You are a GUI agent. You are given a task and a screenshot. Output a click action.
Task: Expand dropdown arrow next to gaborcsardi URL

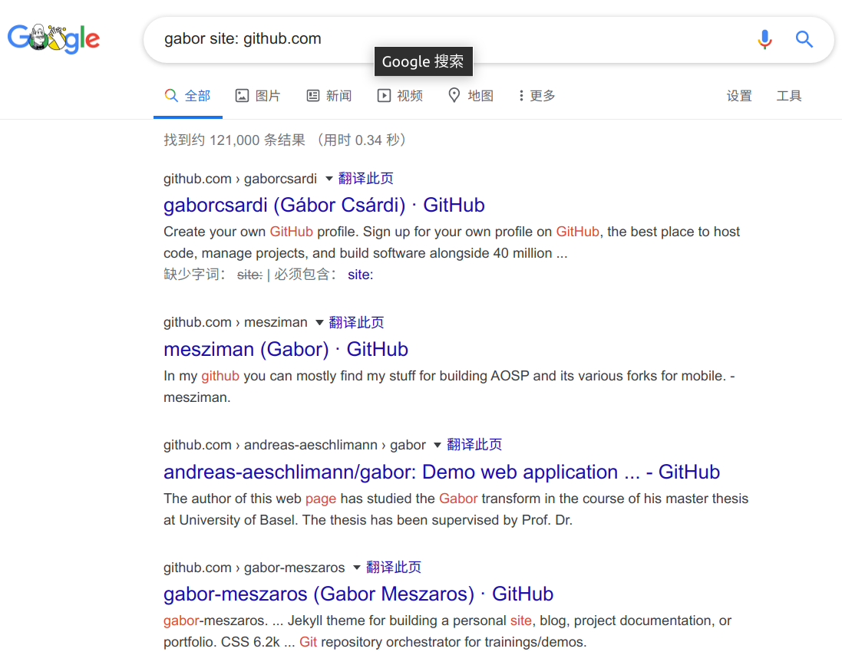[x=329, y=179]
